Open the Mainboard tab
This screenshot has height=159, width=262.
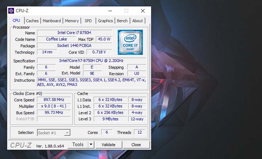tap(52, 21)
